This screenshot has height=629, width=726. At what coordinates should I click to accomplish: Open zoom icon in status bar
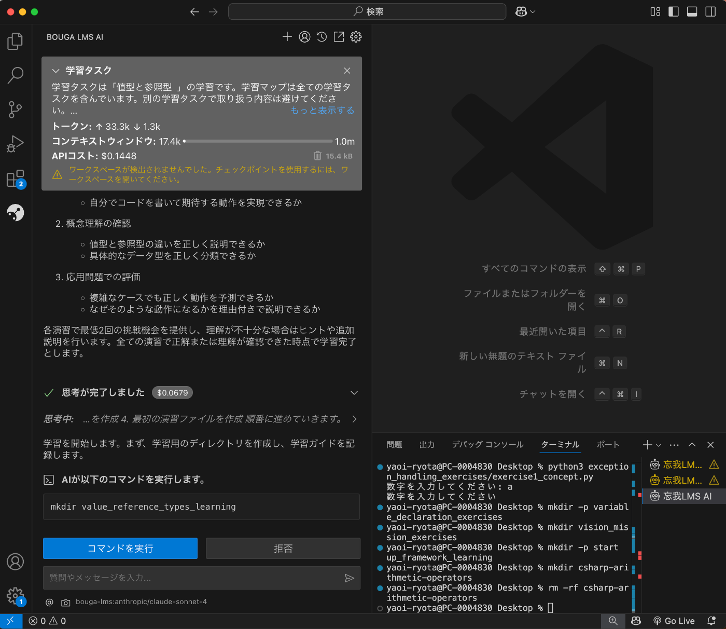pyautogui.click(x=613, y=621)
